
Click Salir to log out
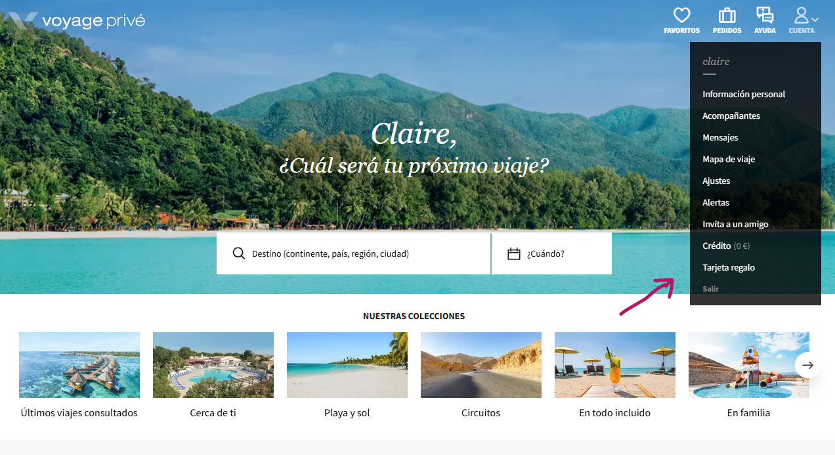(710, 289)
